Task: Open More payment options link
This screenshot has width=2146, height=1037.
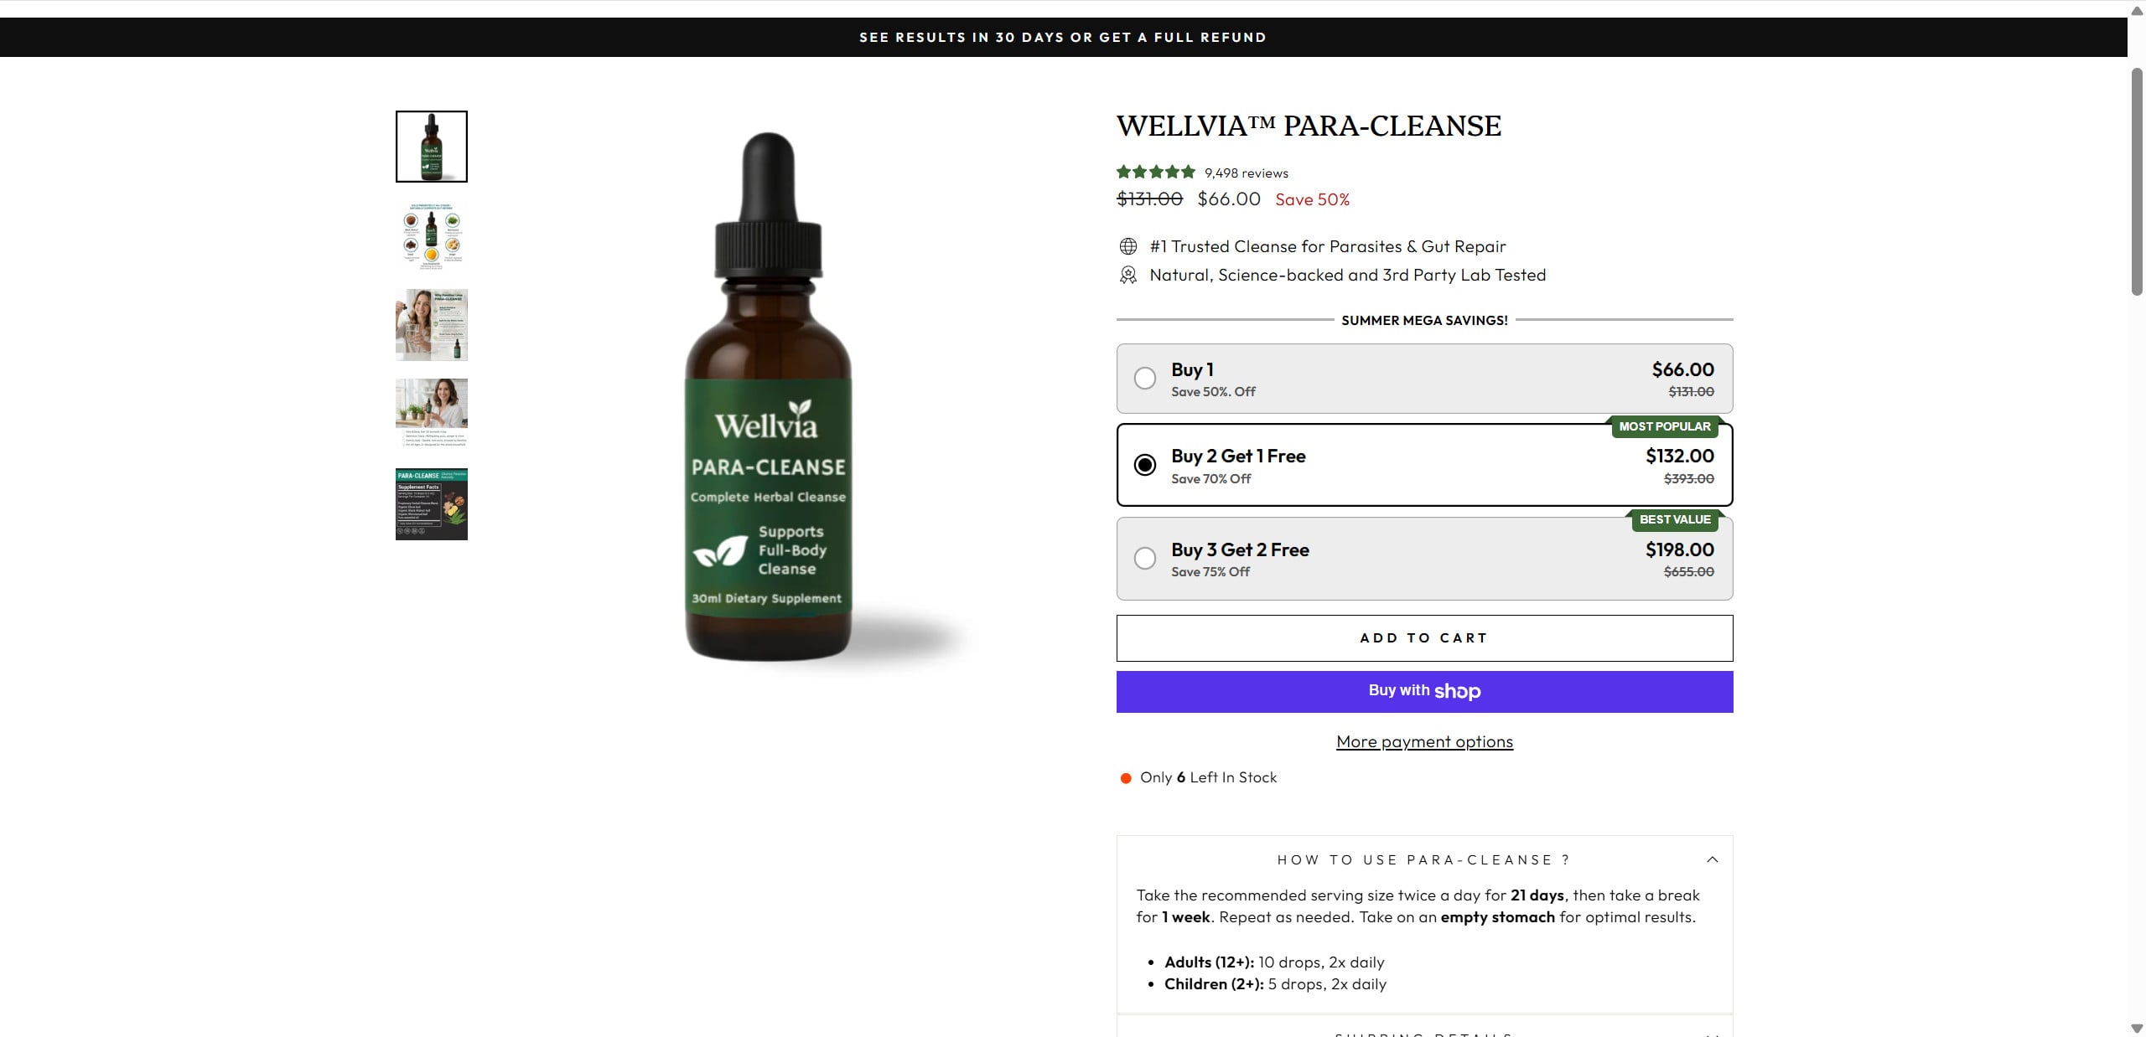Action: [x=1424, y=741]
